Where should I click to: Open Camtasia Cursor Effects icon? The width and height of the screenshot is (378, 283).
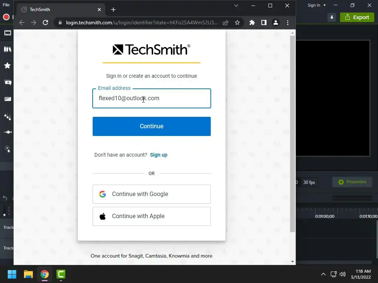pos(8,149)
